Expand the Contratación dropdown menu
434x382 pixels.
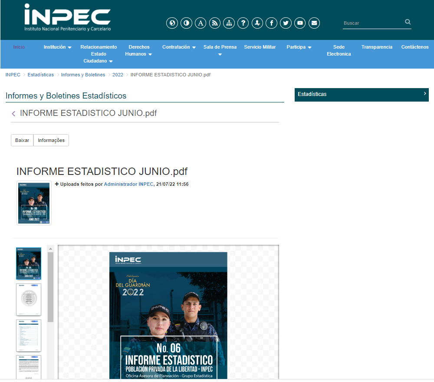(179, 47)
